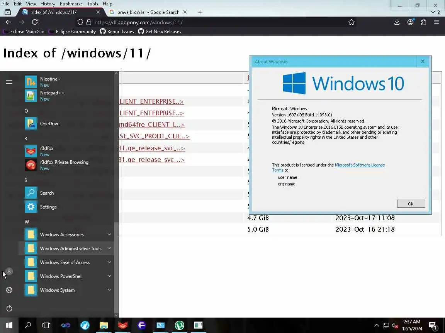445x333 pixels.
Task: Click the muted volume tray icon
Action: [x=395, y=326]
